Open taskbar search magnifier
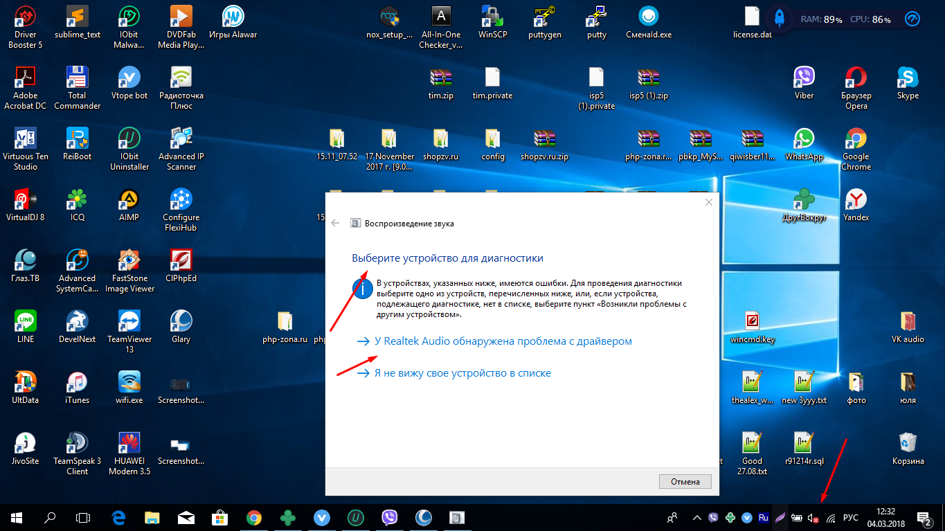Viewport: 945px width, 531px height. coord(50,517)
